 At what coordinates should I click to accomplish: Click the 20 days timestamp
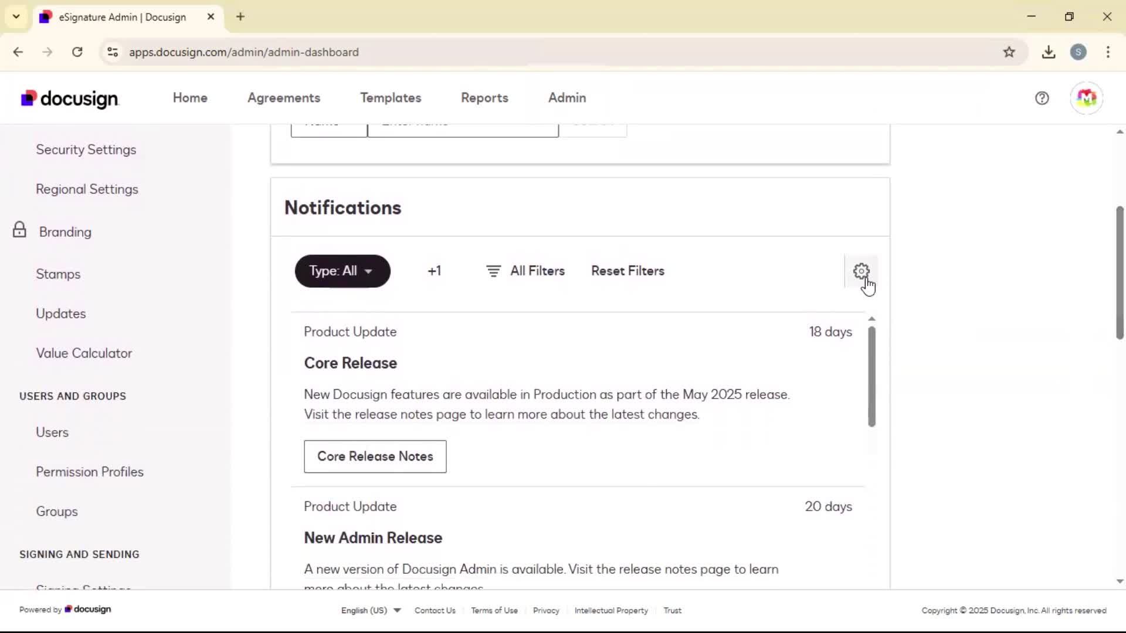coord(828,506)
